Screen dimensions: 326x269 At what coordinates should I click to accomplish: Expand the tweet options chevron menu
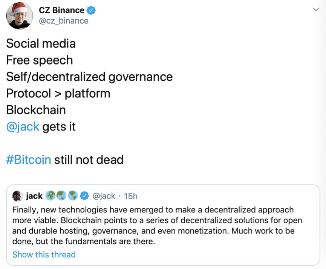pos(316,9)
